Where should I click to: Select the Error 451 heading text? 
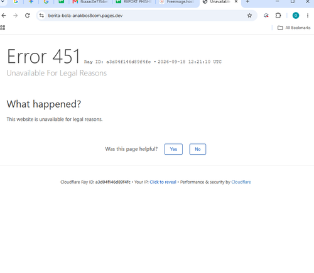pyautogui.click(x=43, y=56)
